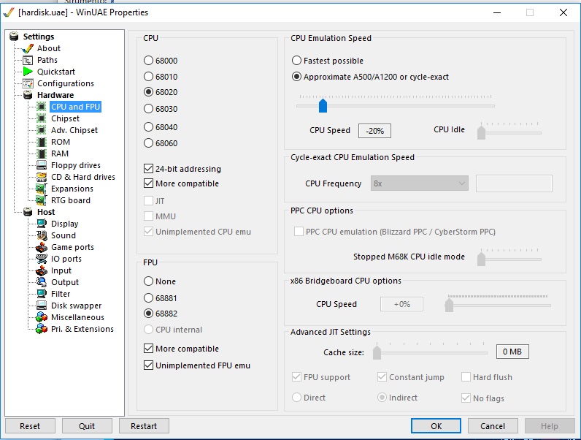This screenshot has height=440, width=581.
Task: Click the Reset button
Action: [x=30, y=426]
